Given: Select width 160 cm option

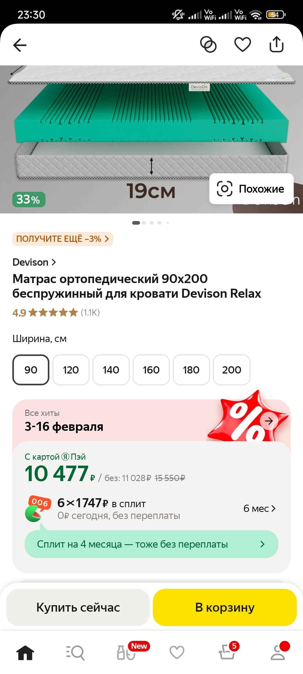Looking at the screenshot, I should 151,370.
